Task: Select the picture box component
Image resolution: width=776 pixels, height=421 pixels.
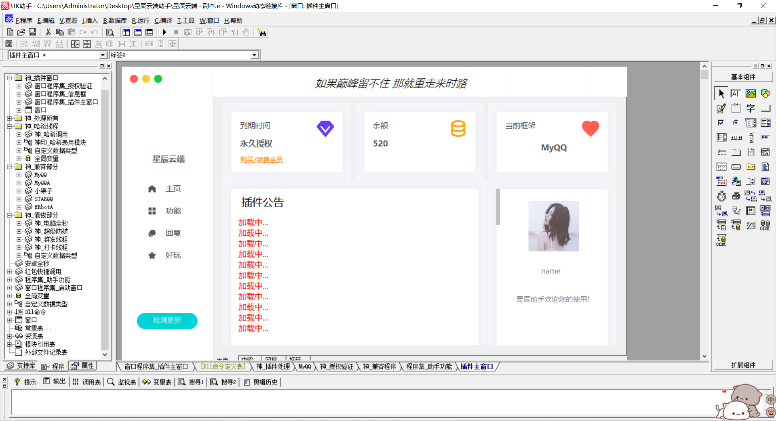Action: tap(750, 93)
